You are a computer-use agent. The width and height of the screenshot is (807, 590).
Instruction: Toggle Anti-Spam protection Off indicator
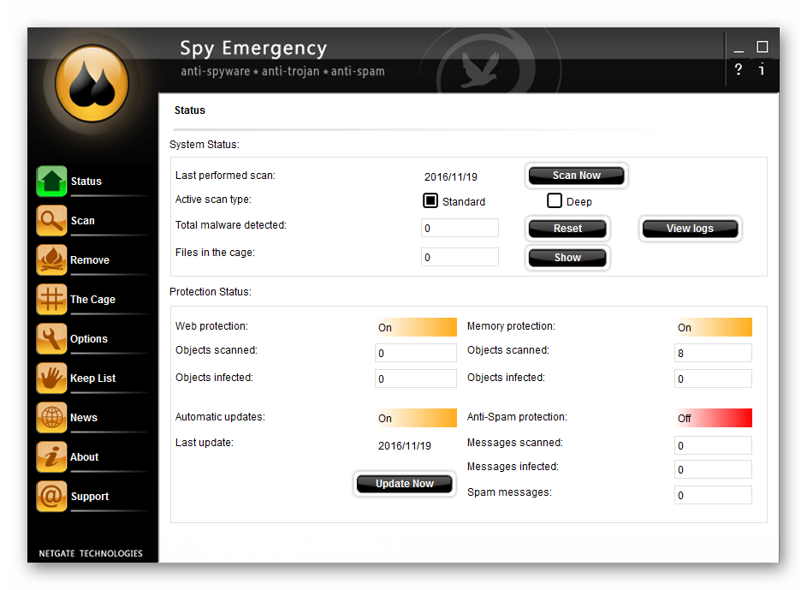713,418
